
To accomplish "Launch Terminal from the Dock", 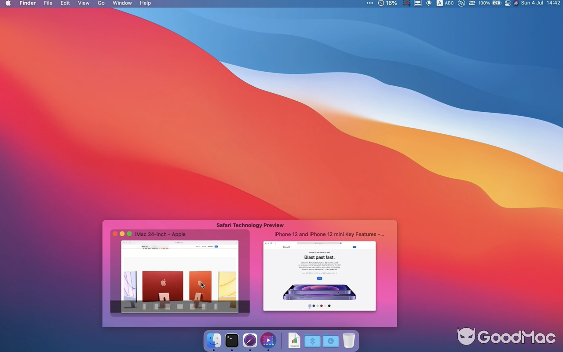I will pos(232,341).
